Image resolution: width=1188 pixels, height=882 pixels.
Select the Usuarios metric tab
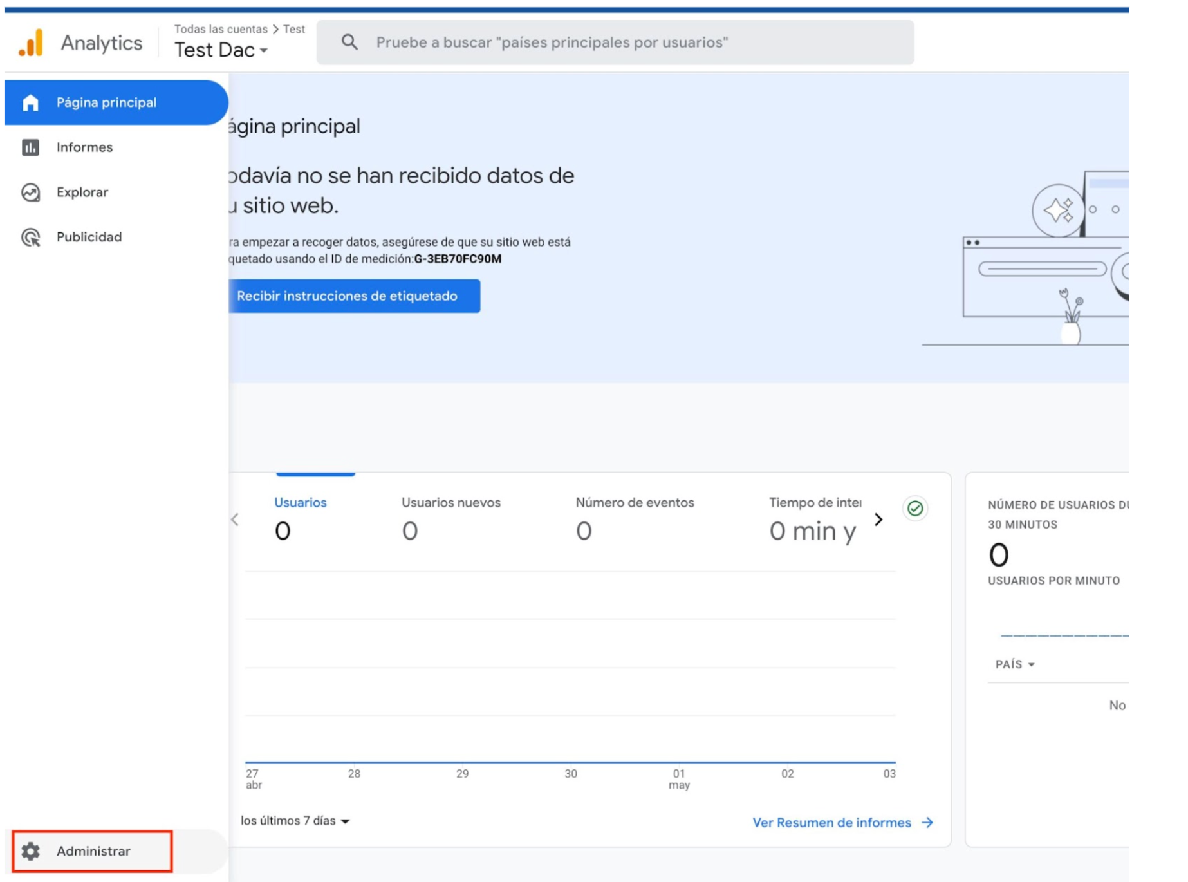(301, 518)
